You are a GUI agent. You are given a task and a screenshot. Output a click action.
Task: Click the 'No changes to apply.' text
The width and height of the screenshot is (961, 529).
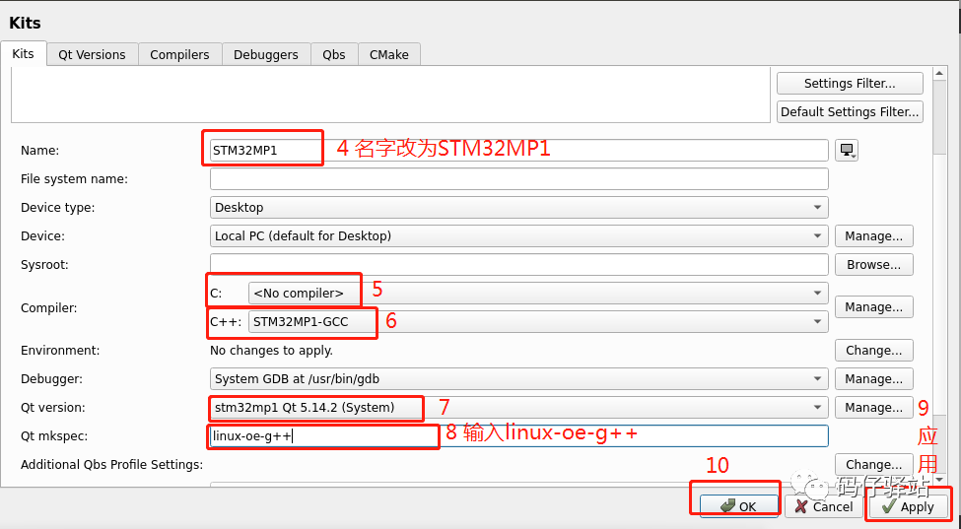pos(271,351)
